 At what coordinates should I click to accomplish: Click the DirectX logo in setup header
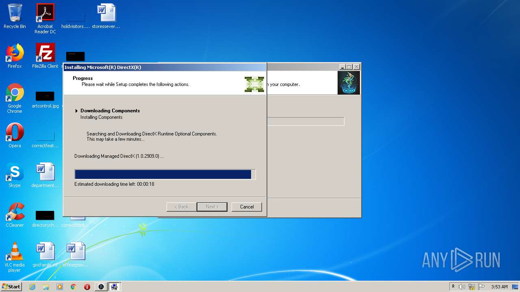tap(254, 84)
